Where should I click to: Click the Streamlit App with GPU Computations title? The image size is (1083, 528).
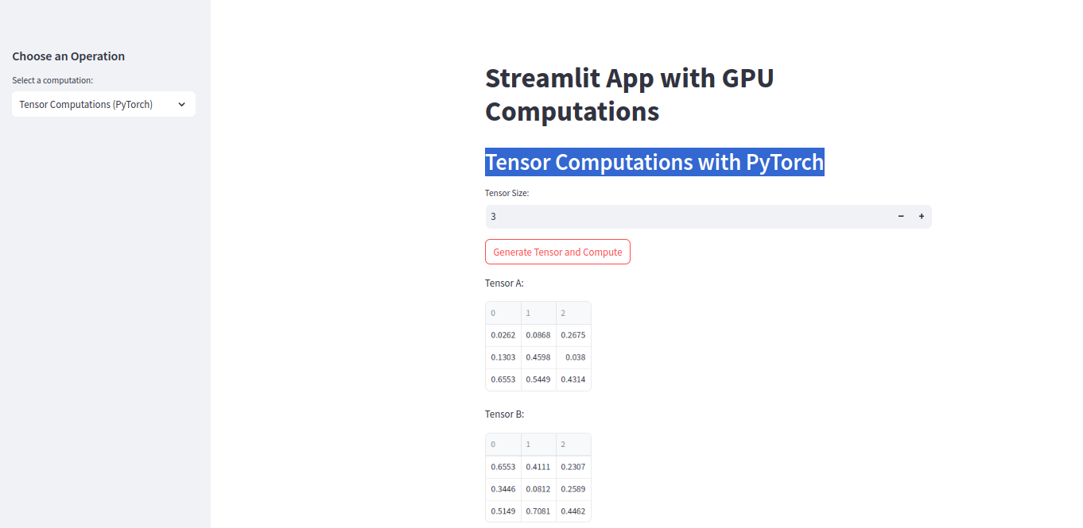coord(629,94)
